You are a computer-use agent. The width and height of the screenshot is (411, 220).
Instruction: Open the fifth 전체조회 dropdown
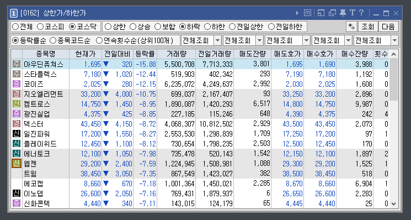(395, 40)
